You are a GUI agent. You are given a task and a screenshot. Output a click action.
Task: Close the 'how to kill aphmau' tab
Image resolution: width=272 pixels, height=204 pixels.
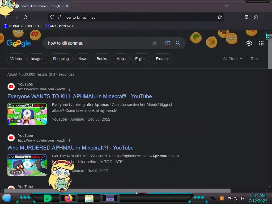67,6
